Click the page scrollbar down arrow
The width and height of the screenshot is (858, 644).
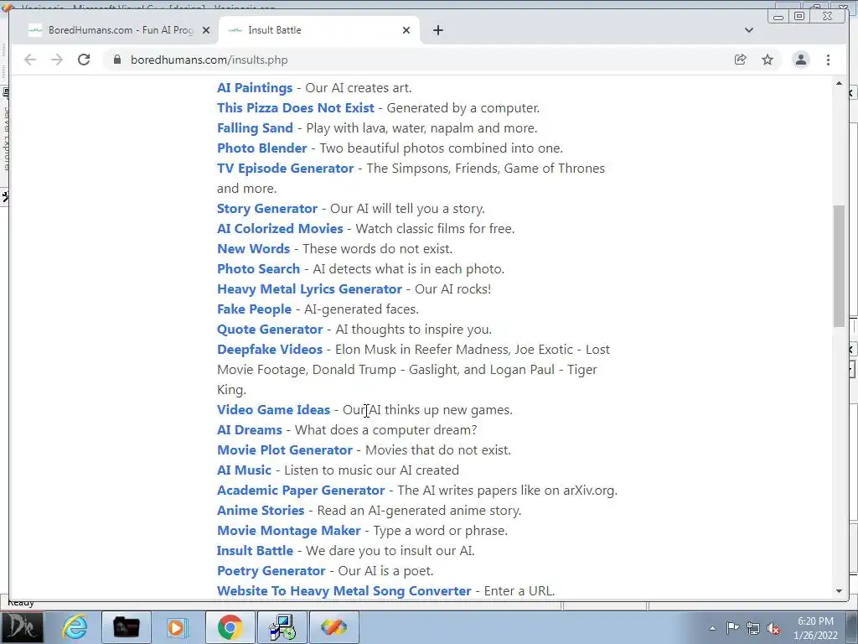point(839,591)
